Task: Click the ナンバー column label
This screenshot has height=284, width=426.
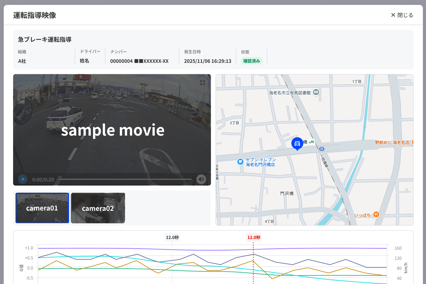Action: (119, 51)
